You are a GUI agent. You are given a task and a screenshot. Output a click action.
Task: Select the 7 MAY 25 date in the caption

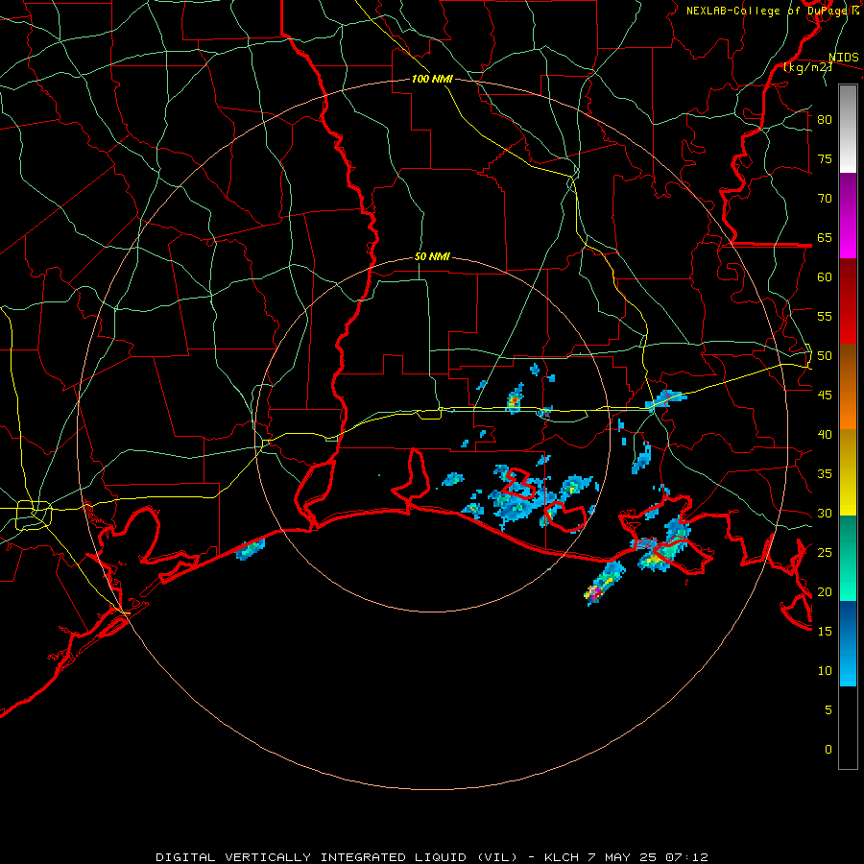pyautogui.click(x=621, y=857)
